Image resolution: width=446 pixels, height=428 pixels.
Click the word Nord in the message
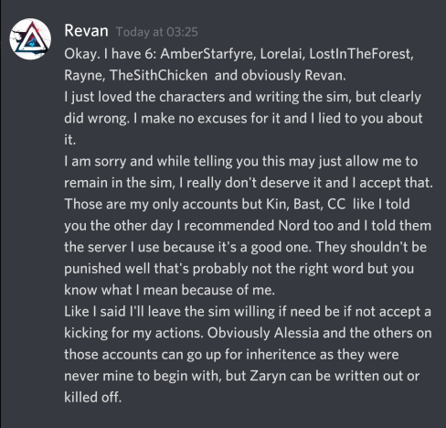[x=293, y=226]
